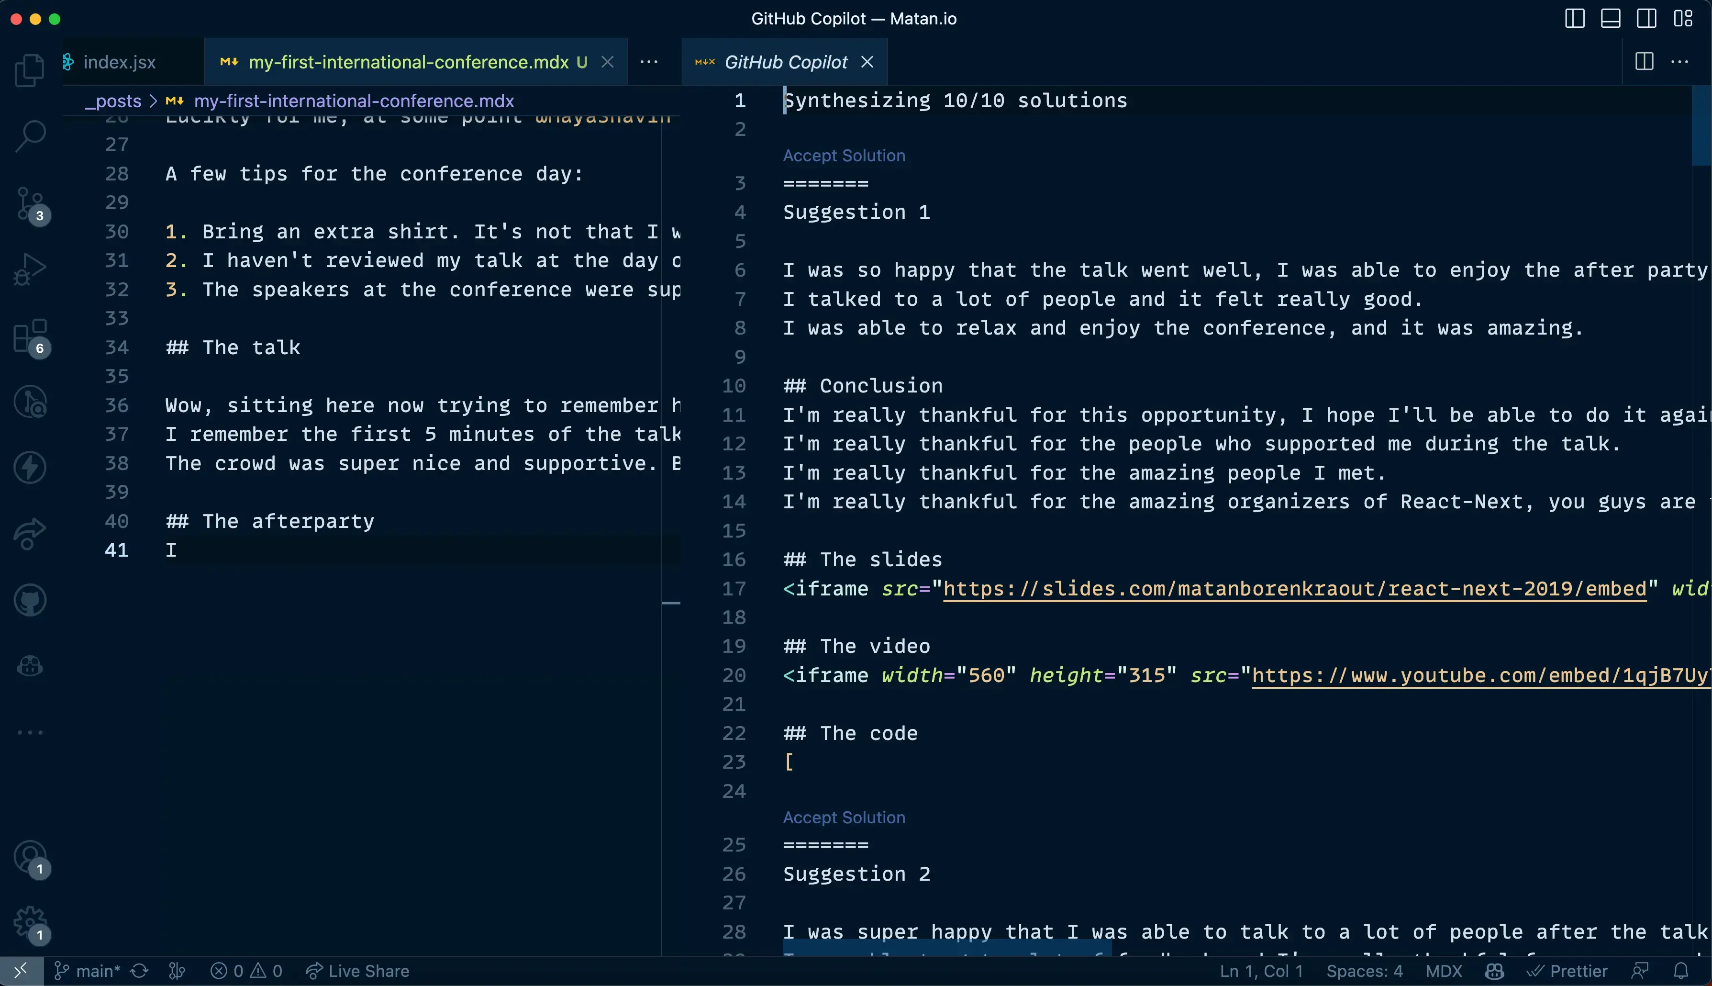Open the Search view in activity bar
Viewport: 1712px width, 986px height.
pyautogui.click(x=30, y=136)
